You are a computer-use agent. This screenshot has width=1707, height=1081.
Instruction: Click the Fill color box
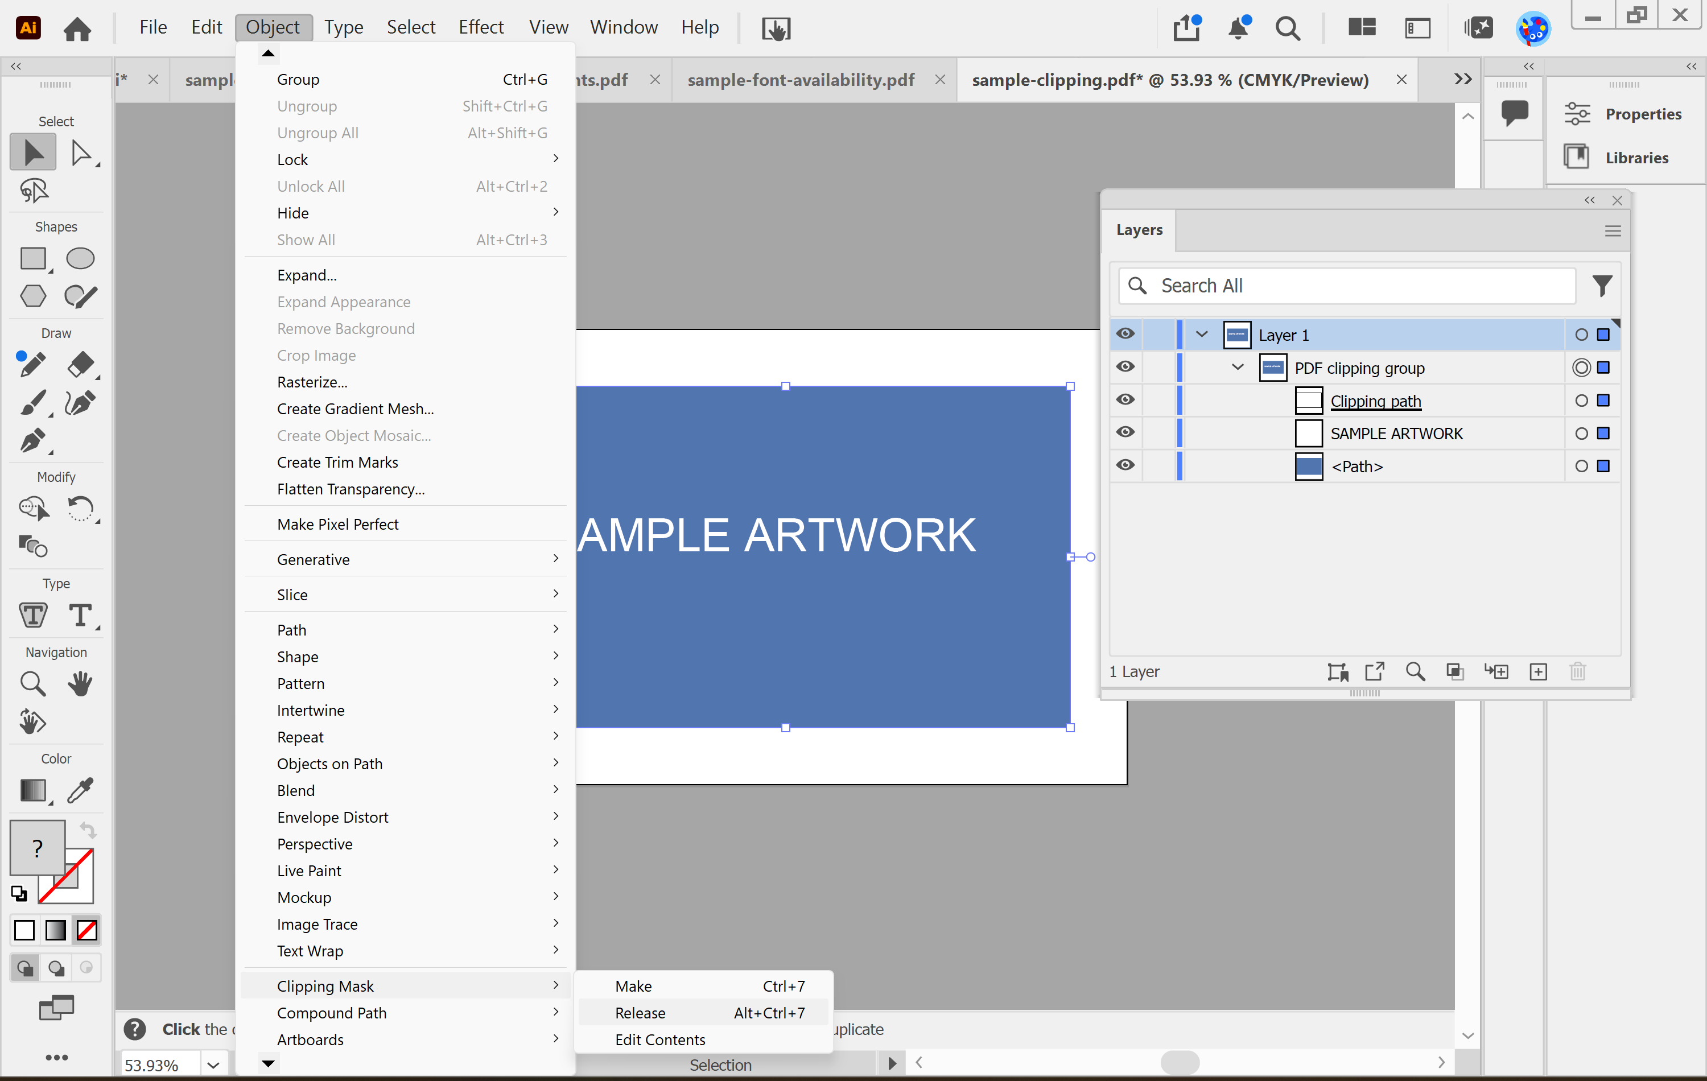coord(37,847)
